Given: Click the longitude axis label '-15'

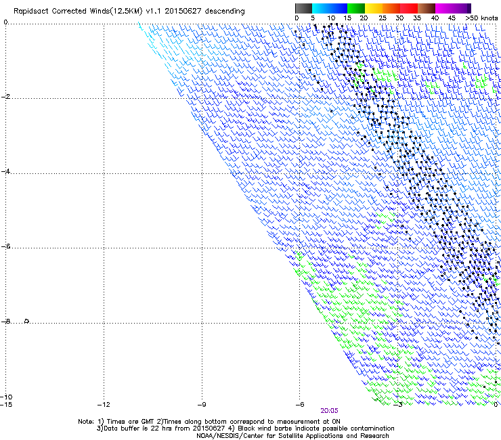Looking at the screenshot, I should coord(6,405).
